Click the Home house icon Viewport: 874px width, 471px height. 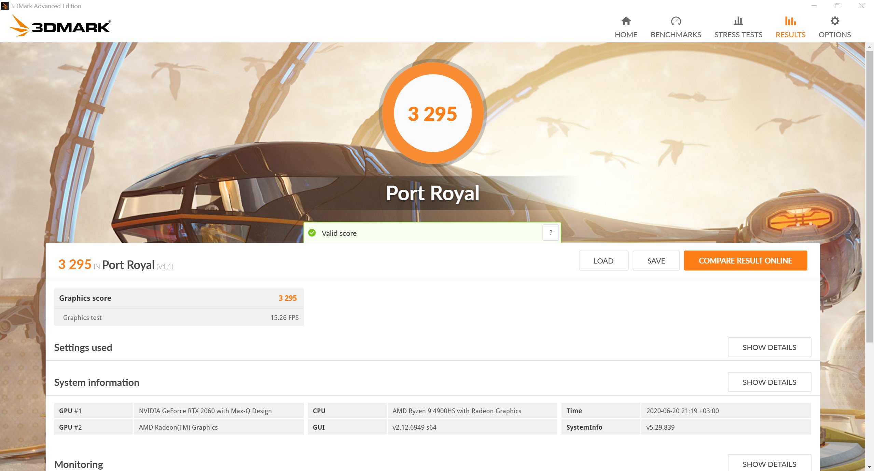pyautogui.click(x=626, y=21)
